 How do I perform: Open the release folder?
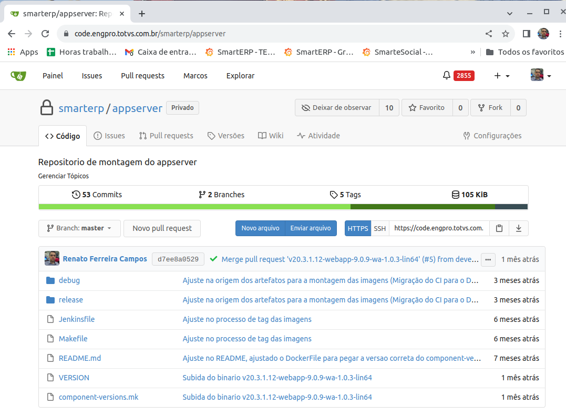click(71, 300)
